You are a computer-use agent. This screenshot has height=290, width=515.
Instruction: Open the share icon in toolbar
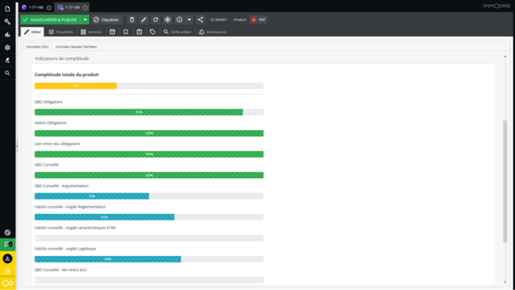click(x=200, y=20)
